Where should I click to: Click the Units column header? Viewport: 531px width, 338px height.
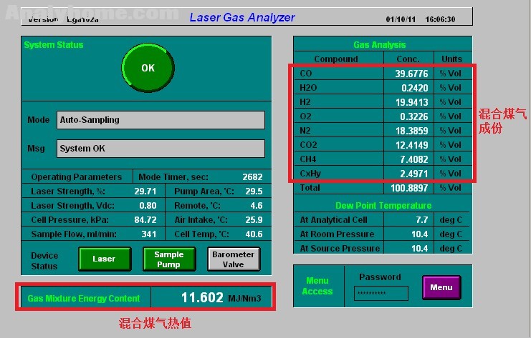[x=451, y=59]
